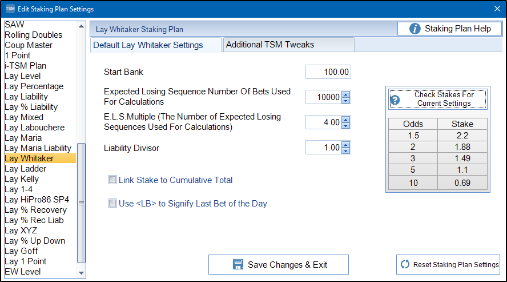Choose Lay Labouchere staking plan from list
This screenshot has width=507, height=282.
point(40,128)
